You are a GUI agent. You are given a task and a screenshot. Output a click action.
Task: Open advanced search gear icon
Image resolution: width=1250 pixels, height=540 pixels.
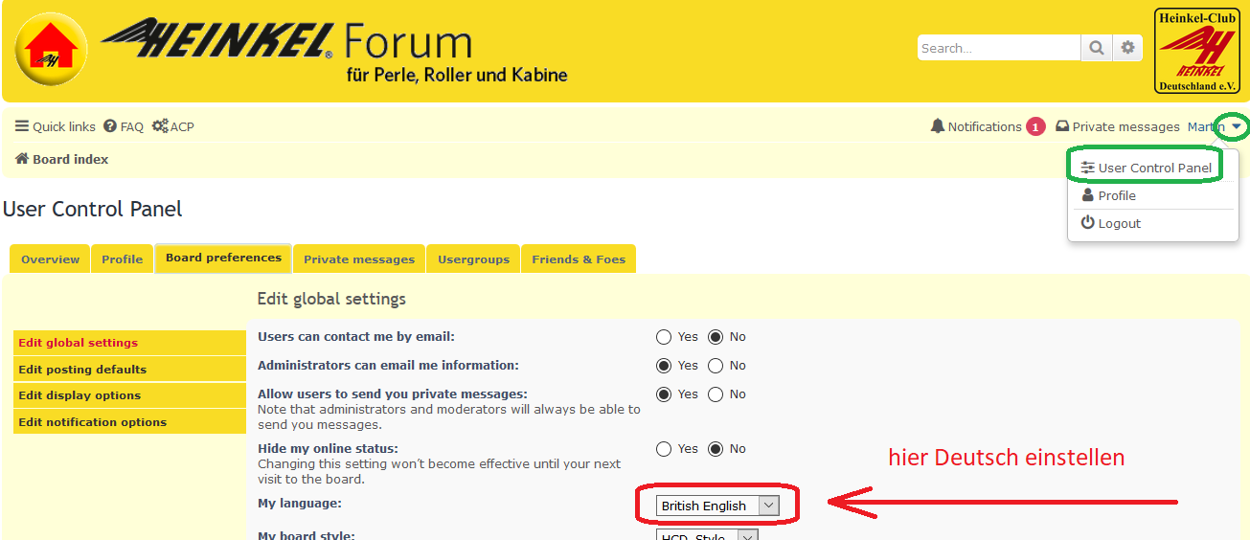(1127, 48)
